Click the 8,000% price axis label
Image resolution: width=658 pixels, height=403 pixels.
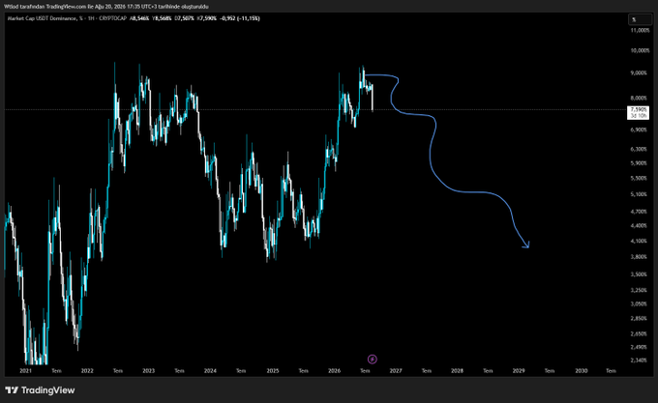click(639, 98)
